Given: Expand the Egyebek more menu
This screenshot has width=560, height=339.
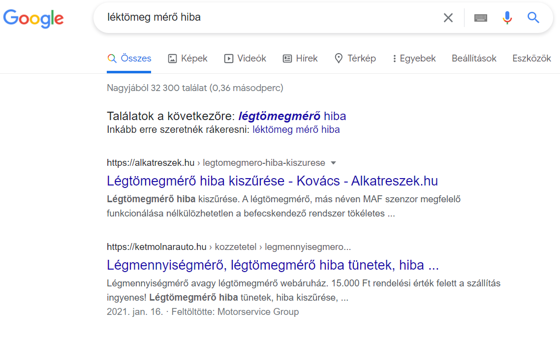Looking at the screenshot, I should tap(414, 59).
